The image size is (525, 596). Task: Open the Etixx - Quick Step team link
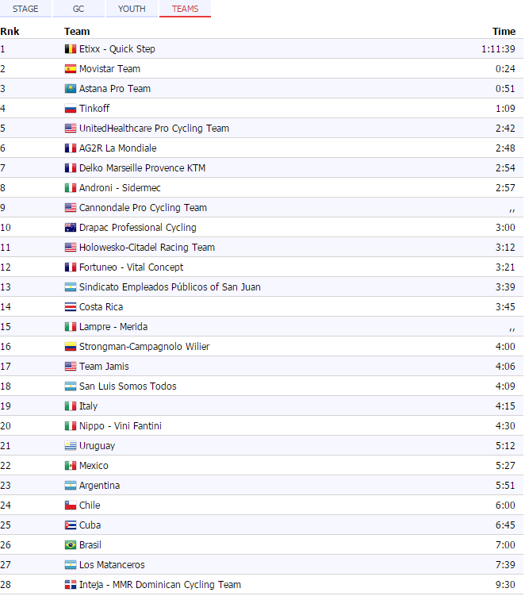[117, 49]
